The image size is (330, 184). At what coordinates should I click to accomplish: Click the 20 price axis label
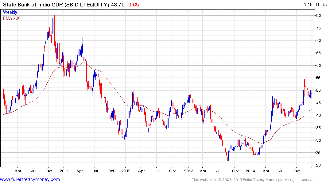(318, 165)
